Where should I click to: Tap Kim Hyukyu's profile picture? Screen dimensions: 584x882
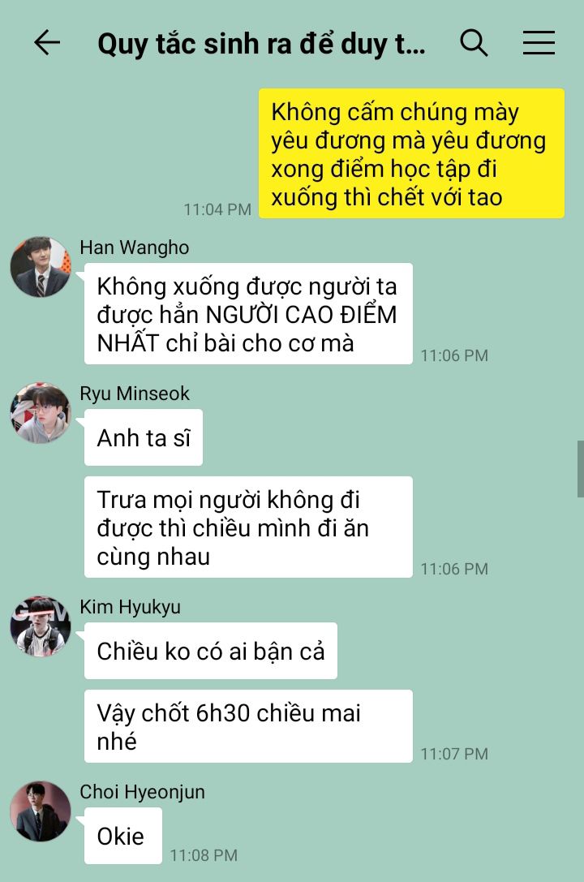(x=41, y=626)
